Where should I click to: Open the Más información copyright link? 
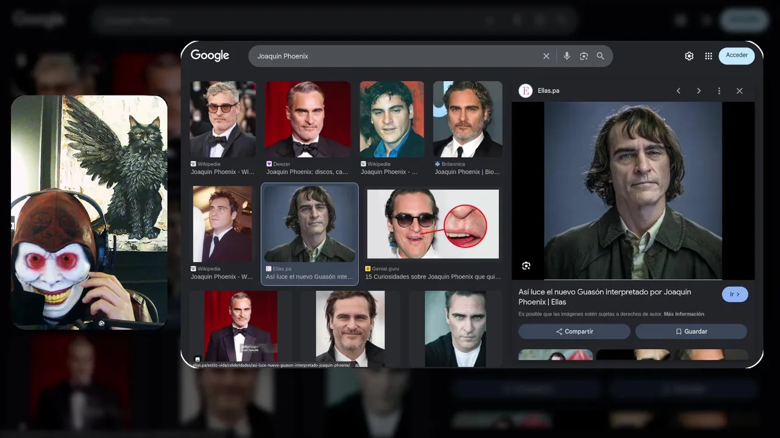684,315
